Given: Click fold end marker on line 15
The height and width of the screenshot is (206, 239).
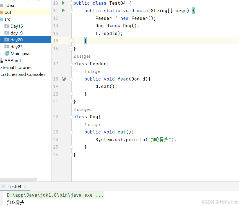Looking at the screenshot, I should 71,41.
